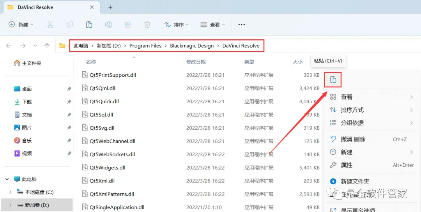Viewport: 421px width, 212px height.
Task: Click Program Files in the breadcrumb
Action: [x=145, y=46]
